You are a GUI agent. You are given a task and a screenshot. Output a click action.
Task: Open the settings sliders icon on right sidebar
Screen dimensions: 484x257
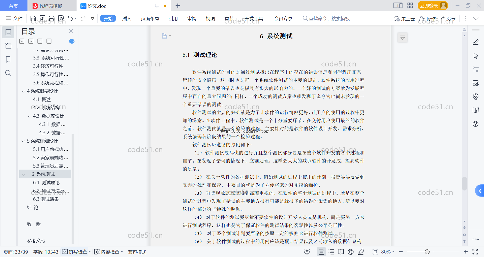pyautogui.click(x=476, y=69)
